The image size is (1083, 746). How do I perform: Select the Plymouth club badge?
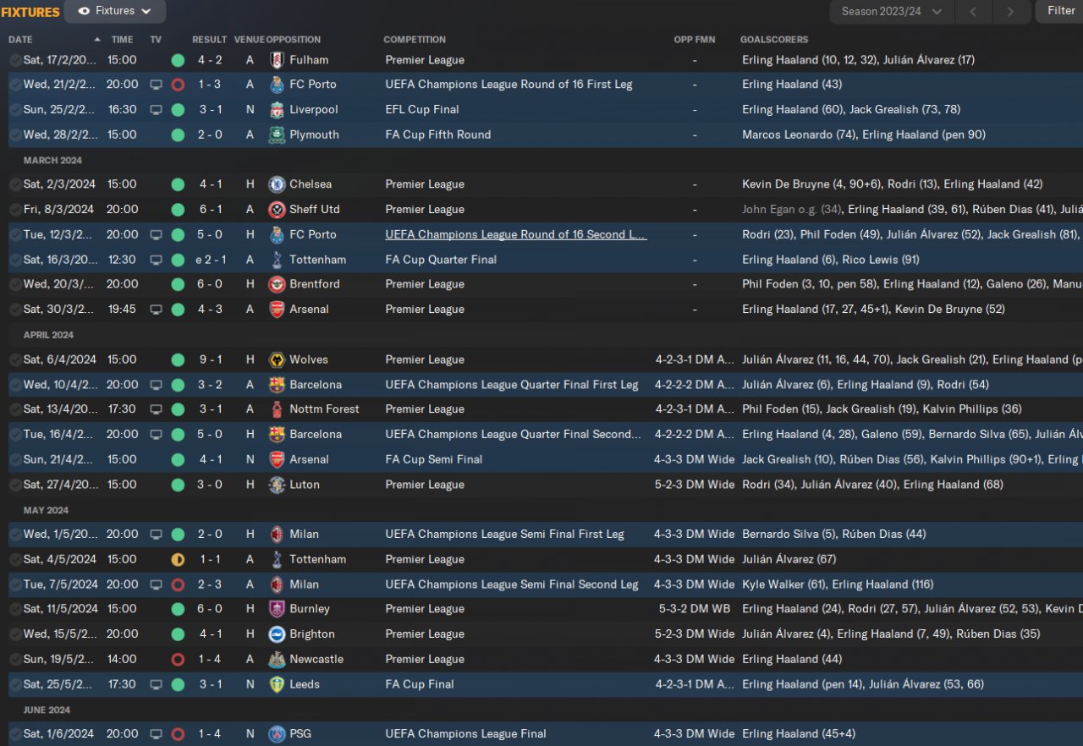(277, 134)
